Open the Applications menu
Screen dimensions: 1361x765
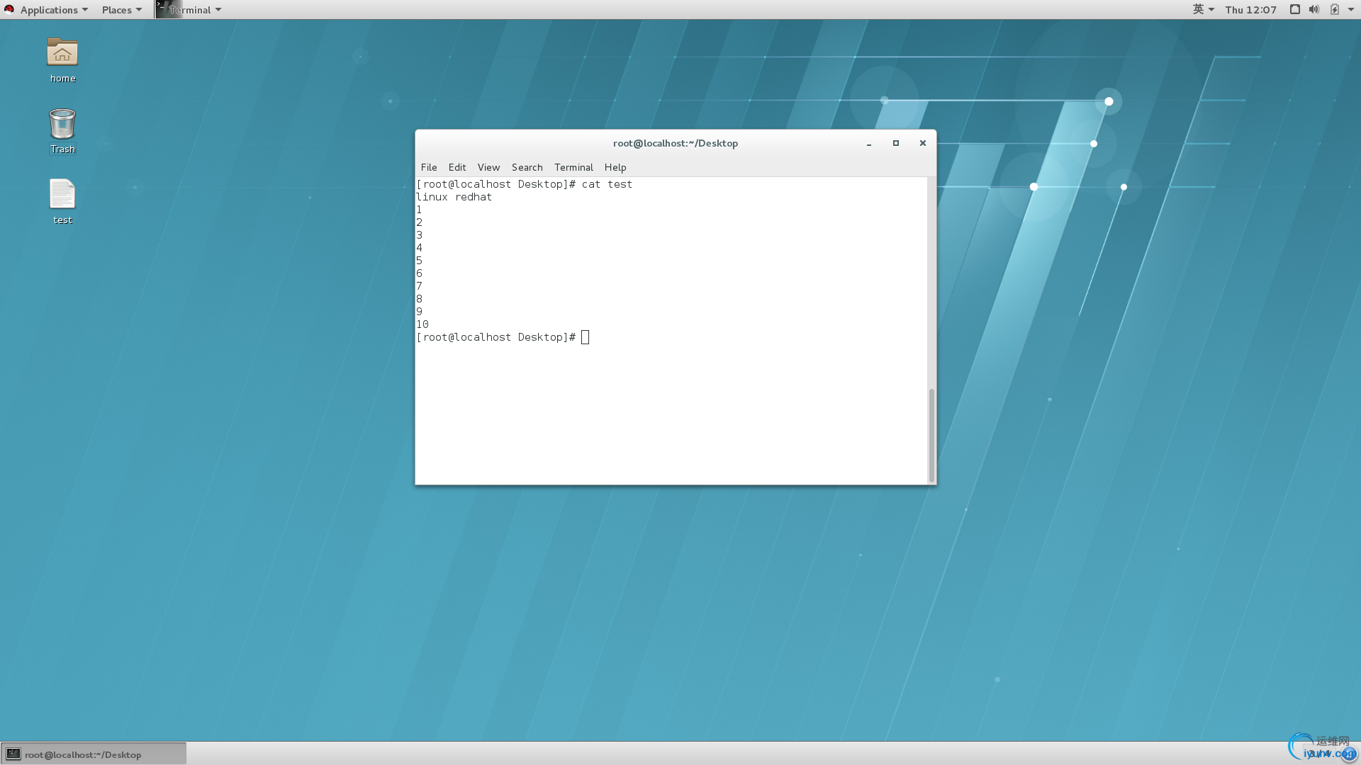[54, 9]
